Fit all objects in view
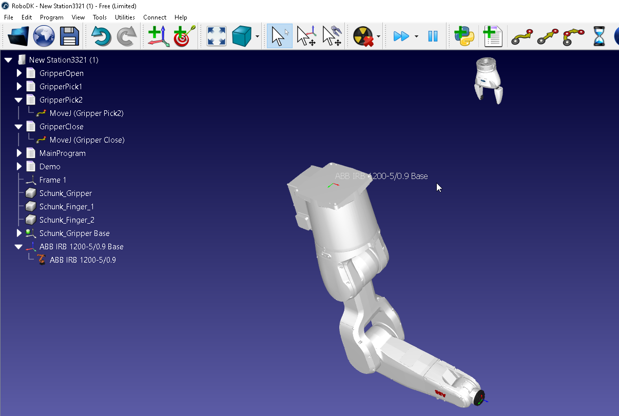619x416 pixels. pyautogui.click(x=217, y=36)
